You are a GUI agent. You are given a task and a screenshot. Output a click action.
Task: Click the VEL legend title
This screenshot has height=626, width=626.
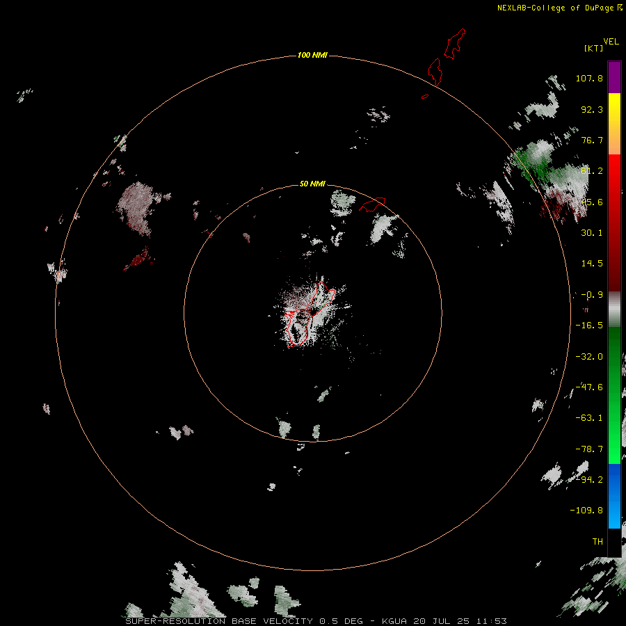click(x=611, y=42)
